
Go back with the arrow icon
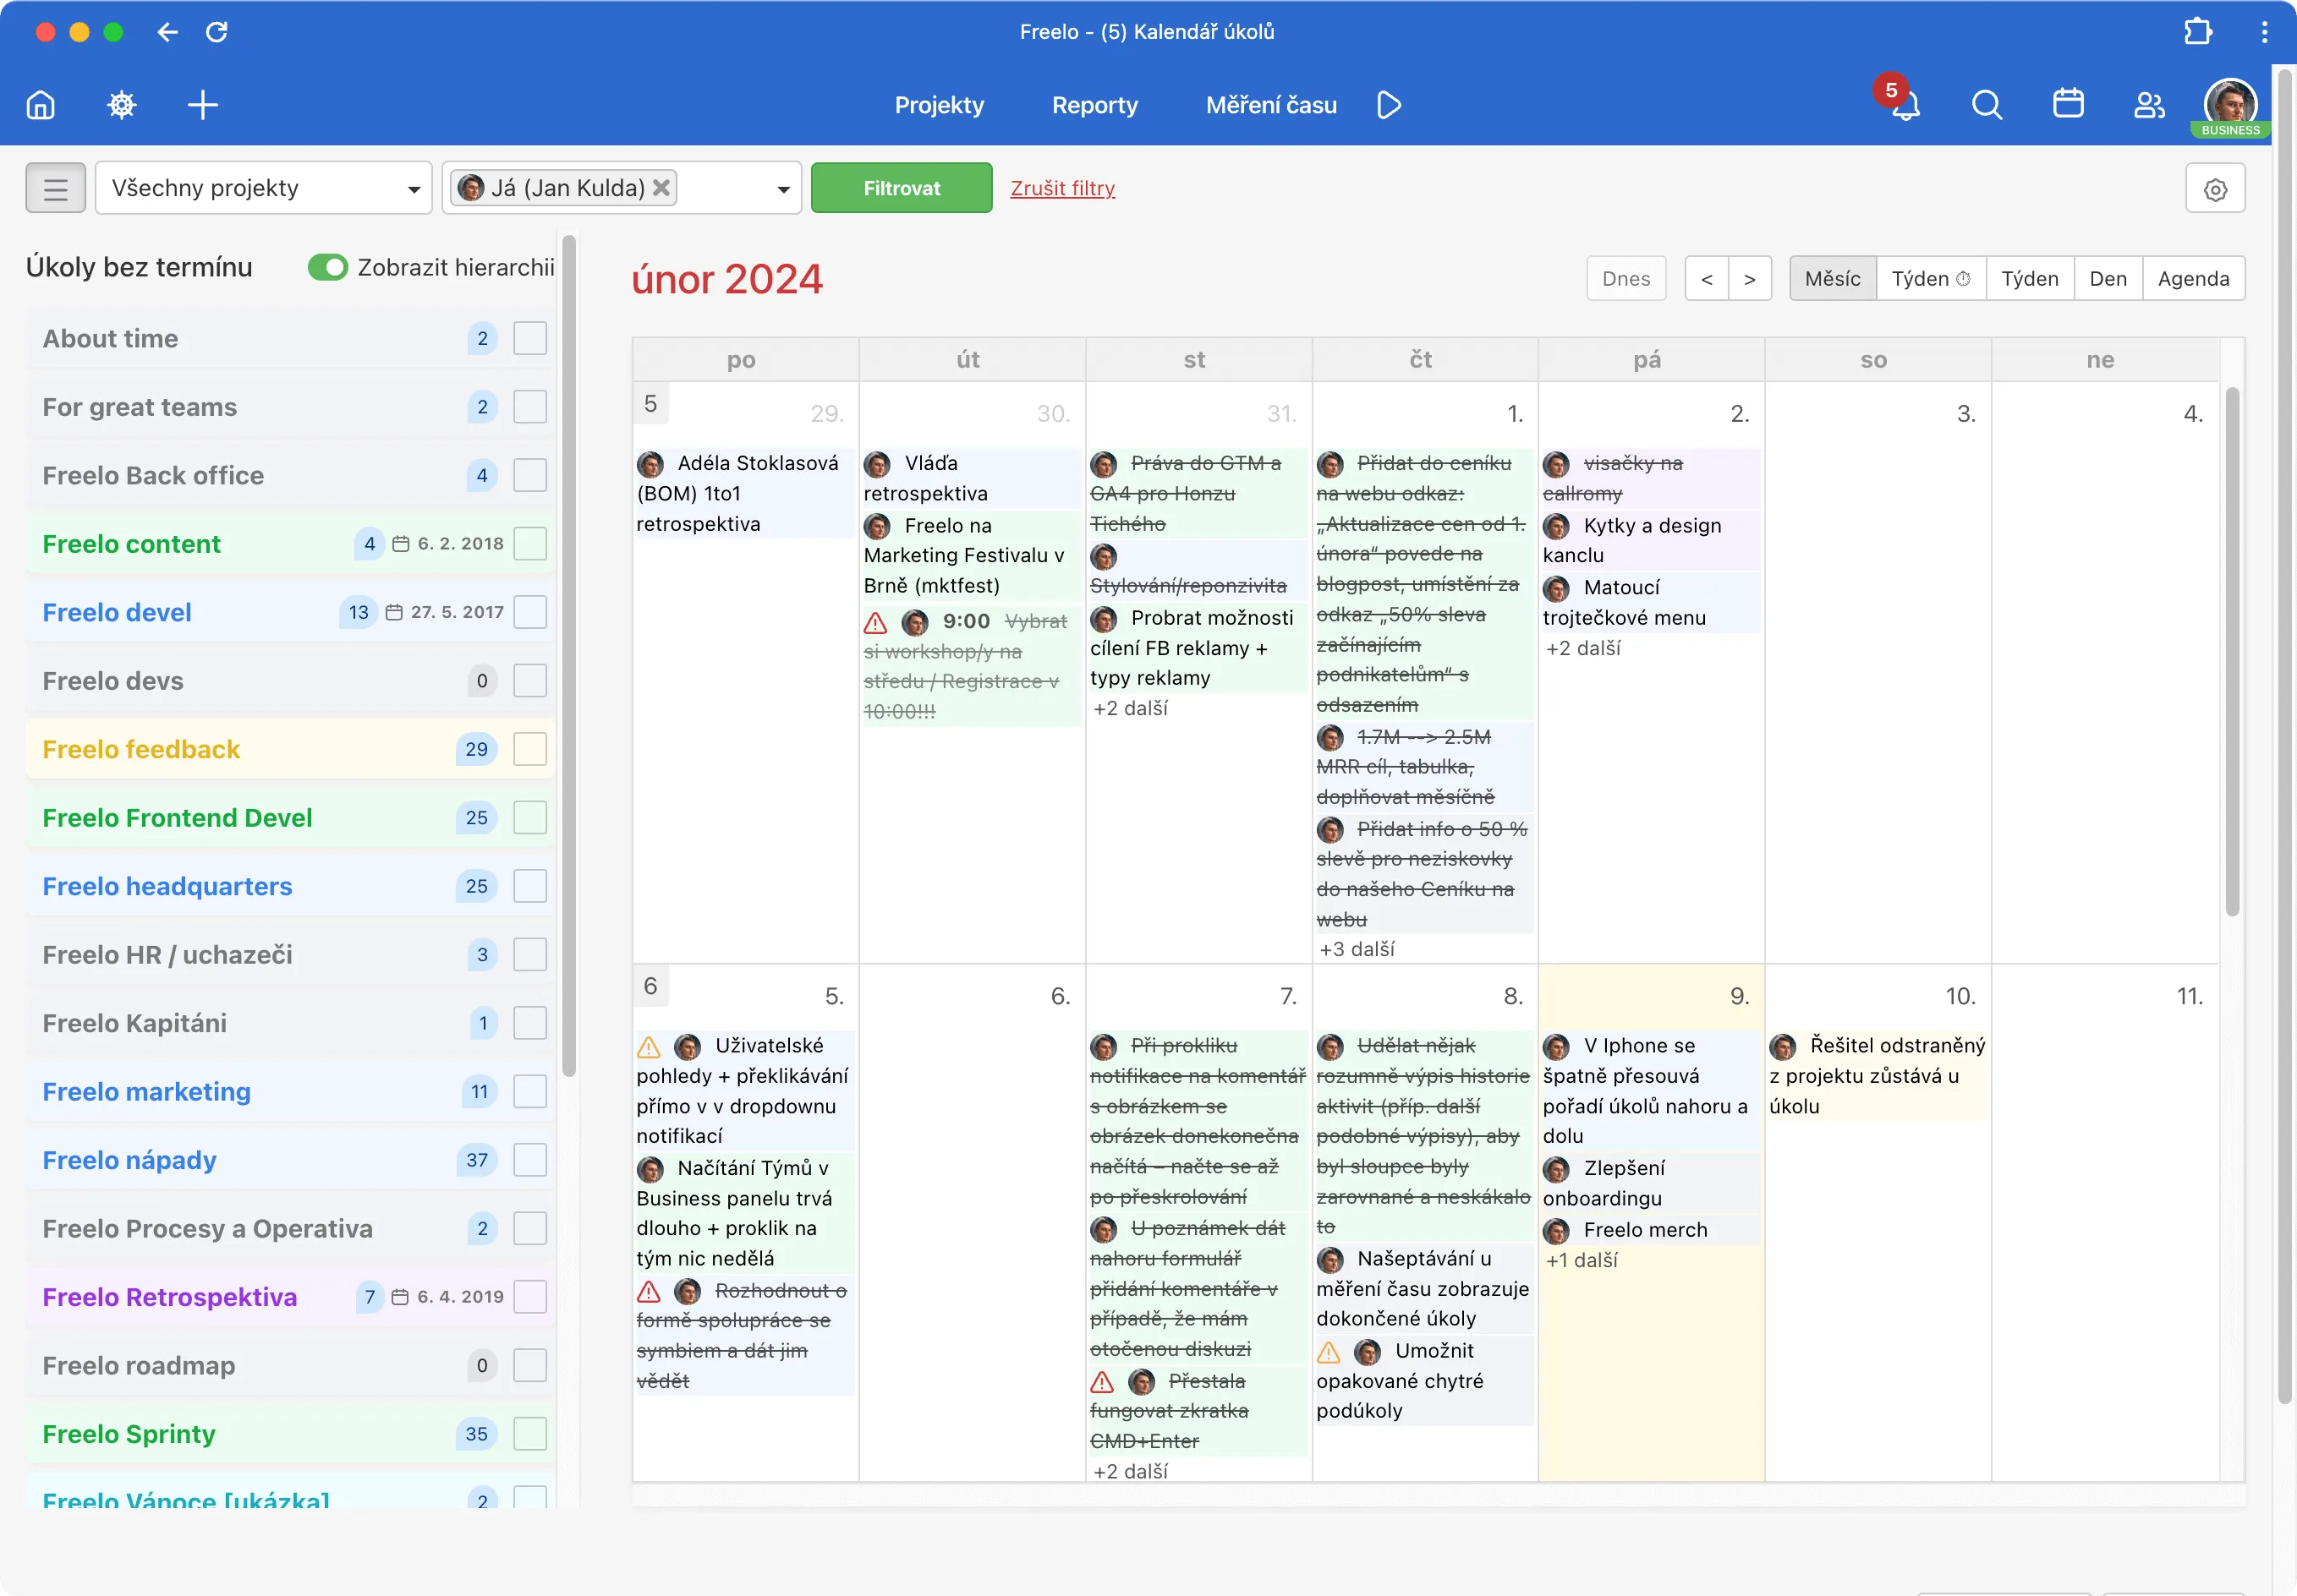168,32
